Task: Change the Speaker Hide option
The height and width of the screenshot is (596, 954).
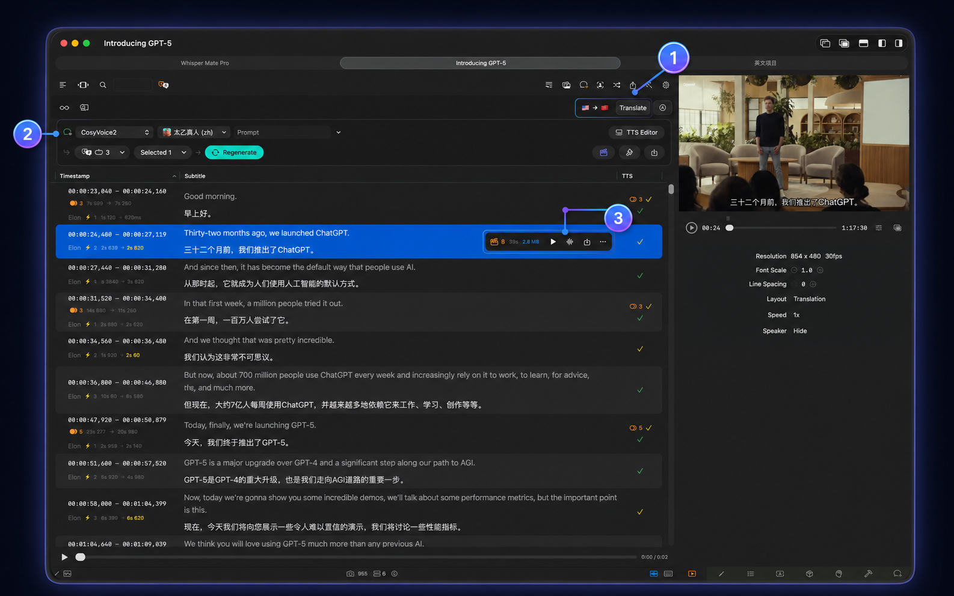Action: (800, 331)
